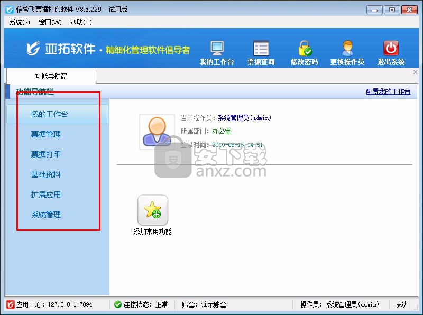Viewport: 423px width, 315px height.
Task: Click the 操作员: 系统管理员(admin) status entry
Action: (x=339, y=304)
